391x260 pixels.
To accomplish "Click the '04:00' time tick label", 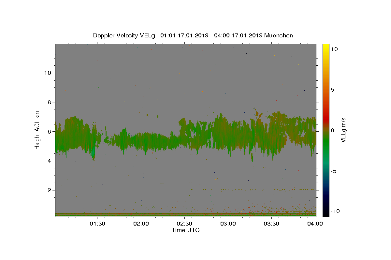I will pos(315,224).
